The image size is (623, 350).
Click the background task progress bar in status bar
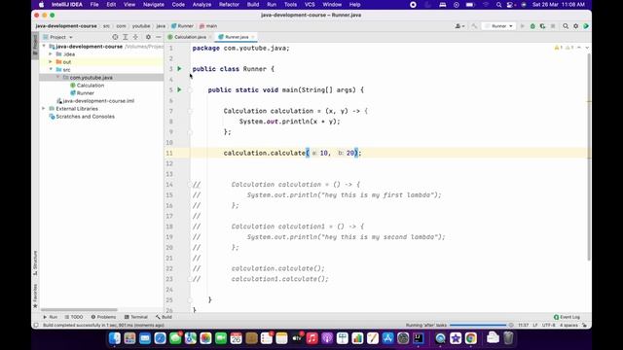point(478,325)
